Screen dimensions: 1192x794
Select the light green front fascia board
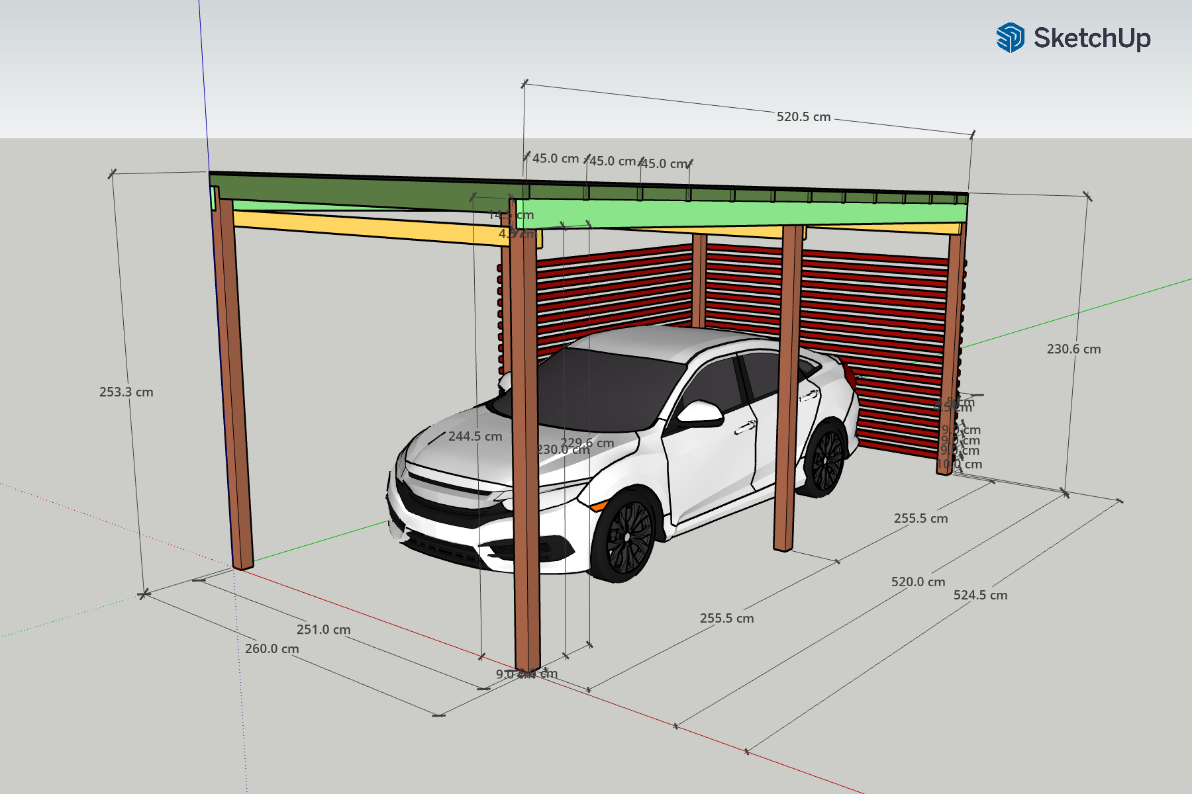pyautogui.click(x=728, y=214)
